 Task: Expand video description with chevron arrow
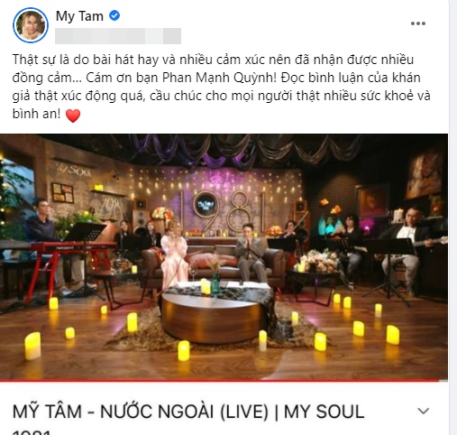tap(423, 411)
